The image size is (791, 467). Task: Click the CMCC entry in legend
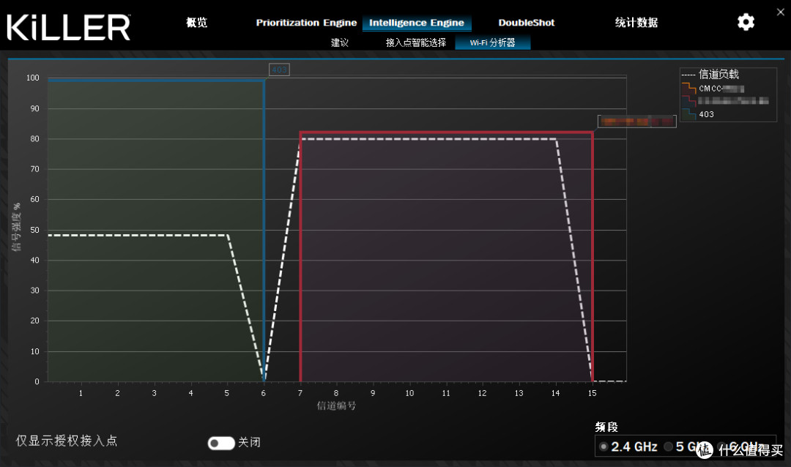pyautogui.click(x=721, y=89)
